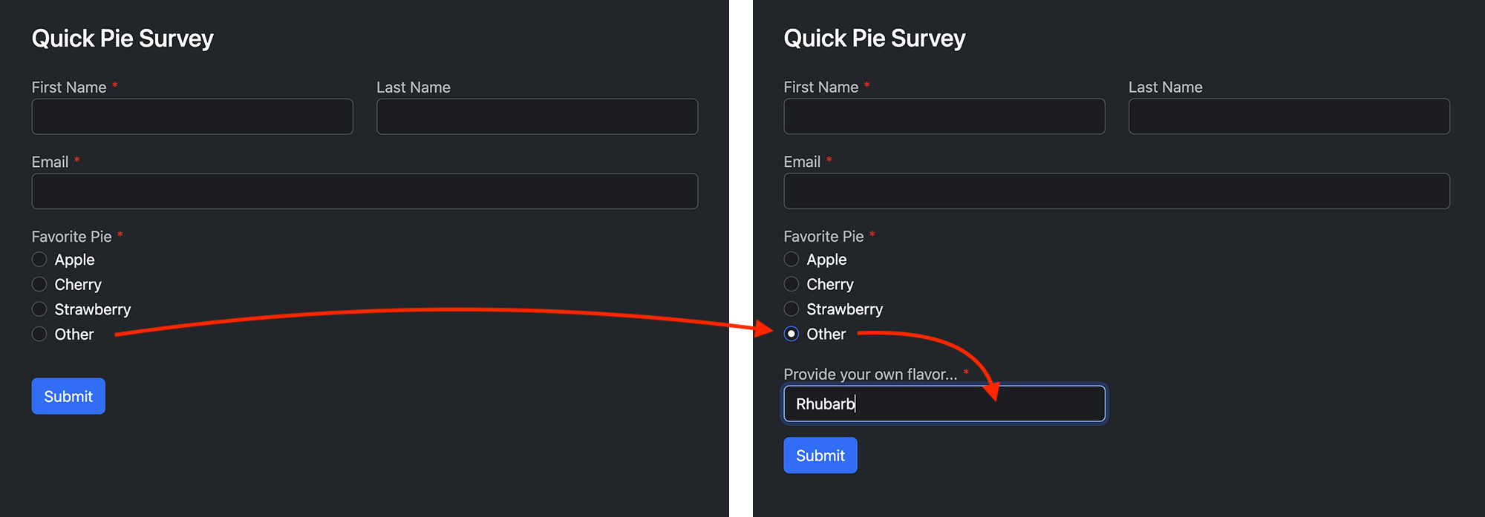Screen dimensions: 1485x517
Task: Select the already-chosen Other radio on right form
Action: 791,334
